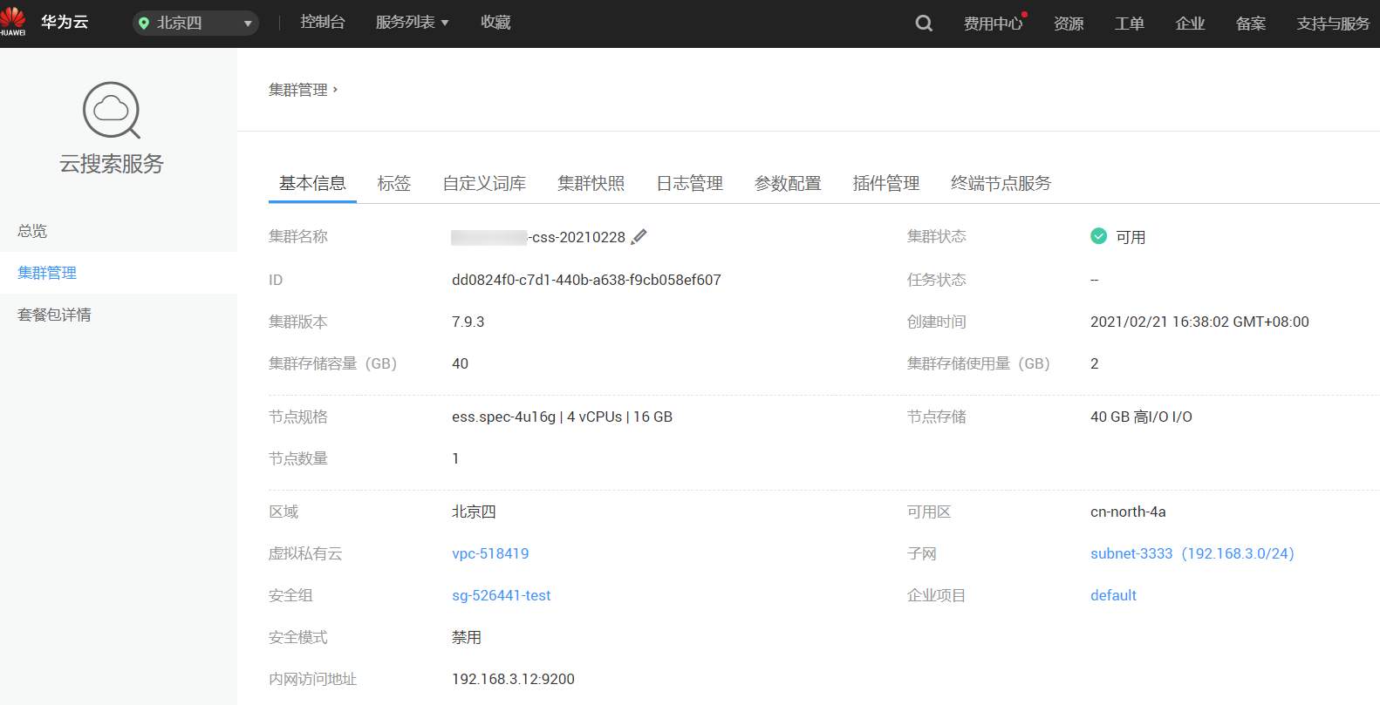Screen dimensions: 1380x705
Task: Switch to the 插件管理 tab
Action: coord(886,183)
